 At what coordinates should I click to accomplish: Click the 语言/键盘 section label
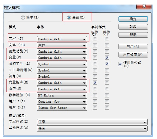pos(17,116)
